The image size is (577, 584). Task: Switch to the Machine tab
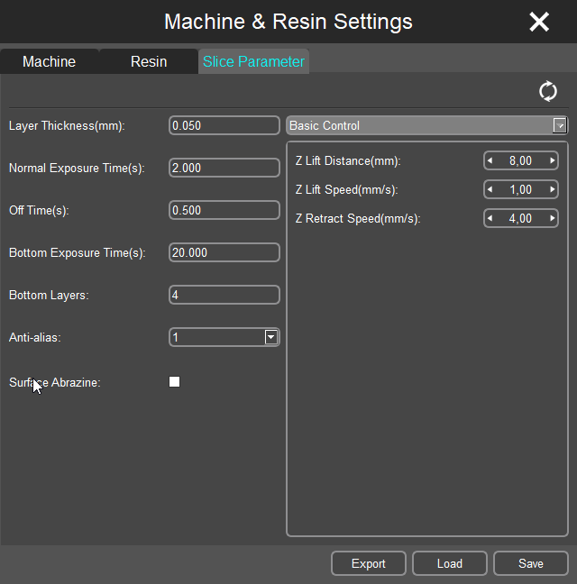pos(50,61)
